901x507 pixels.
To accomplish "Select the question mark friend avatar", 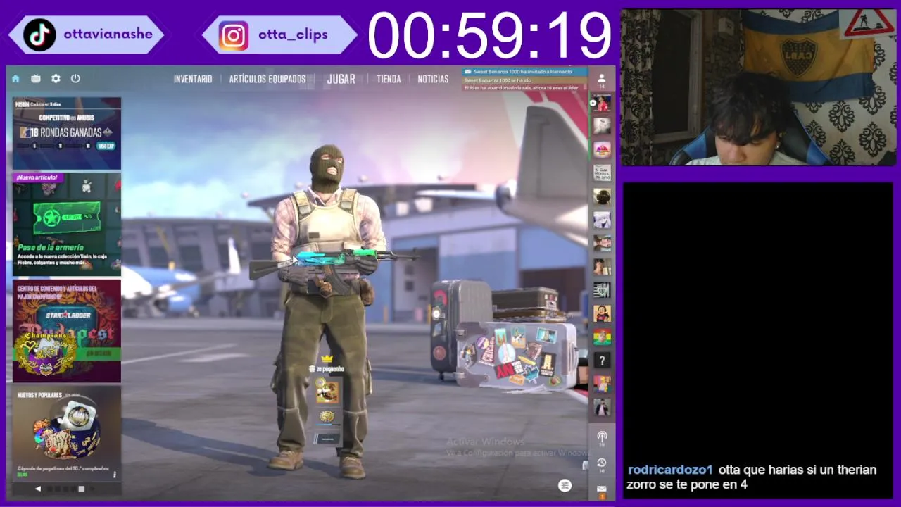I will tap(602, 360).
